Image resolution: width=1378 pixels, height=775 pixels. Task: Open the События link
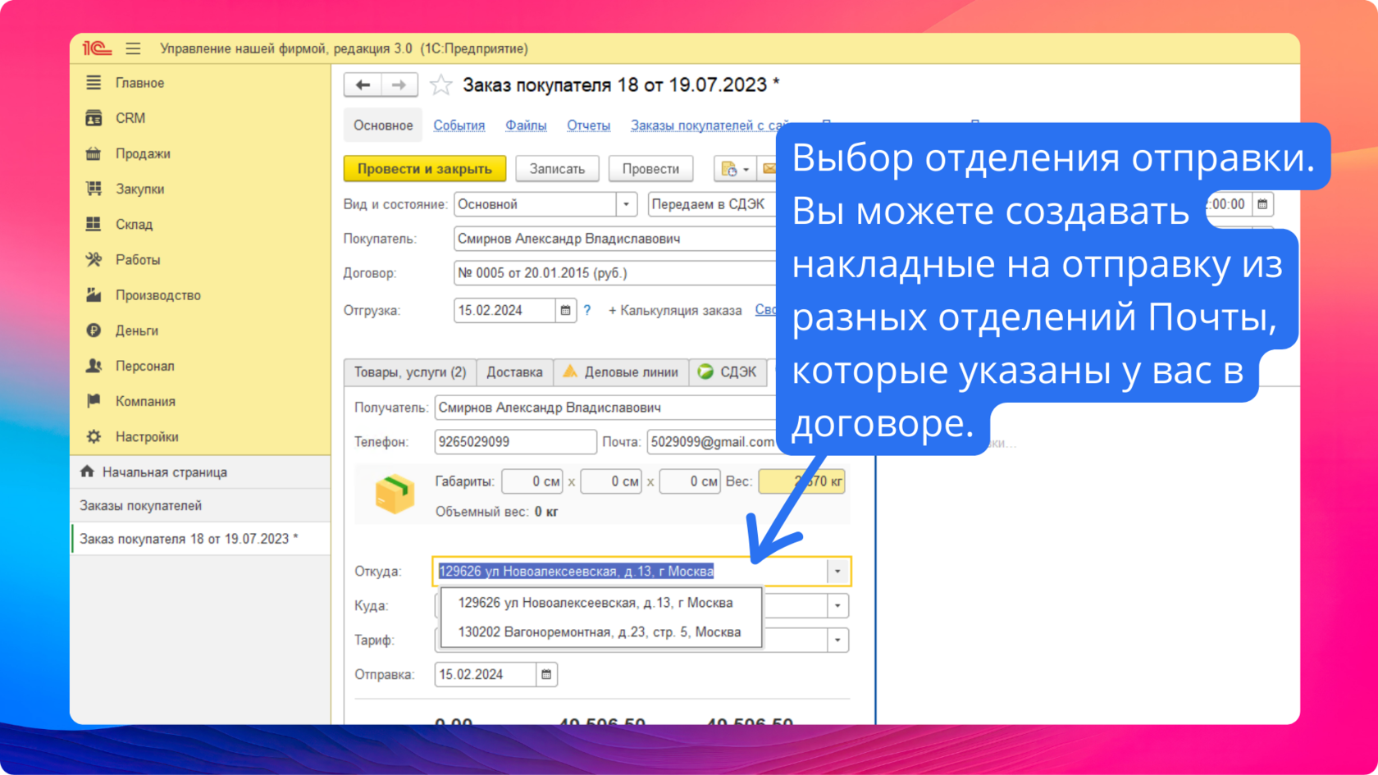[x=459, y=125]
